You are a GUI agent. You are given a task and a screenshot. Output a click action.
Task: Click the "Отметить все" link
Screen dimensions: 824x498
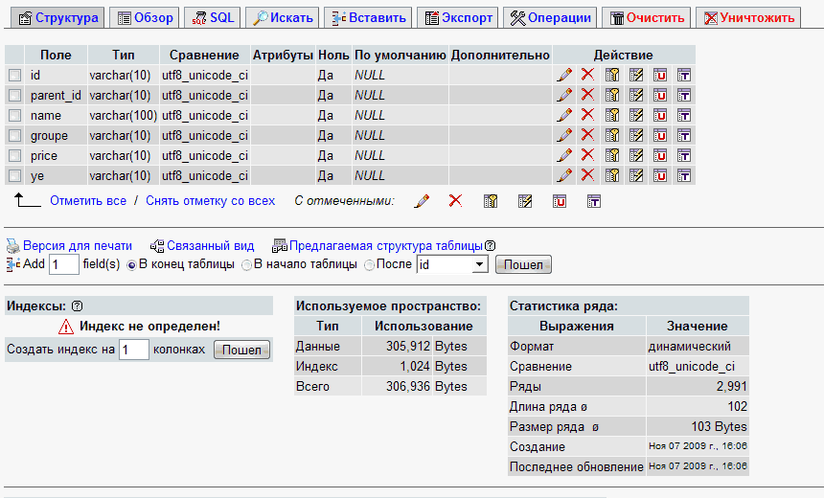click(88, 201)
